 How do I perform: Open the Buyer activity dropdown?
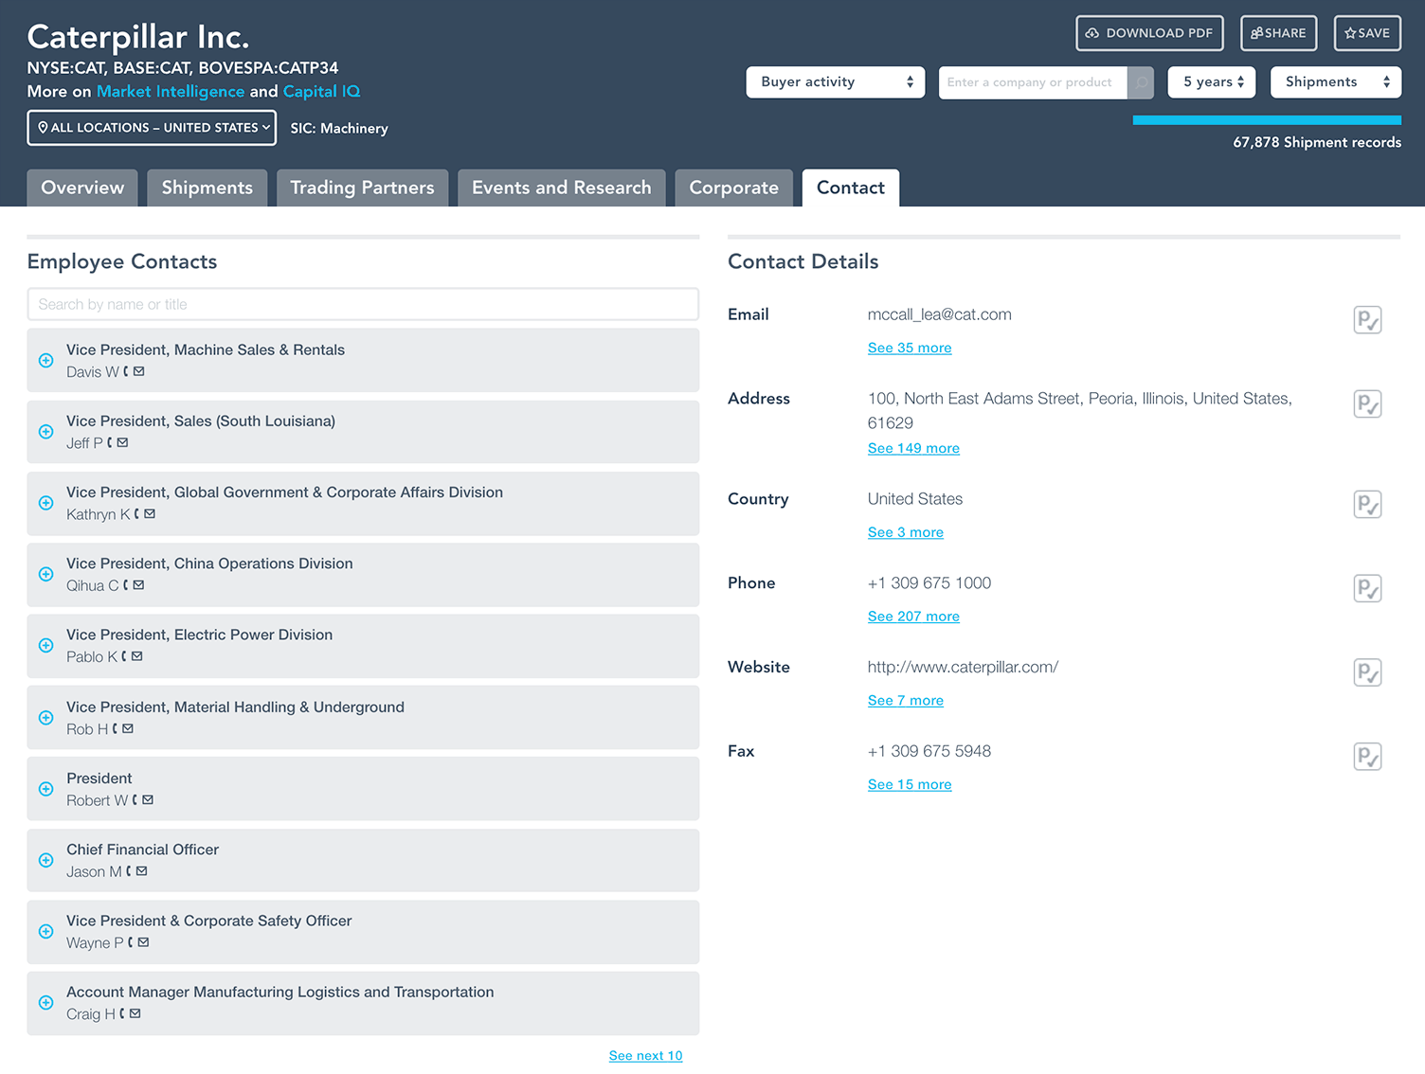pos(835,81)
